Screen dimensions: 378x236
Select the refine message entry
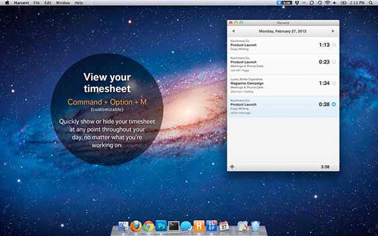(x=283, y=107)
